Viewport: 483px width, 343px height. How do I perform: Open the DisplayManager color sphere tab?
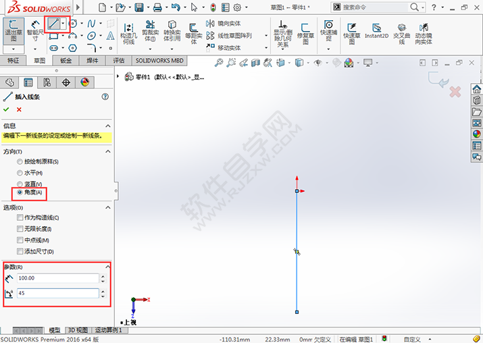pyautogui.click(x=84, y=82)
